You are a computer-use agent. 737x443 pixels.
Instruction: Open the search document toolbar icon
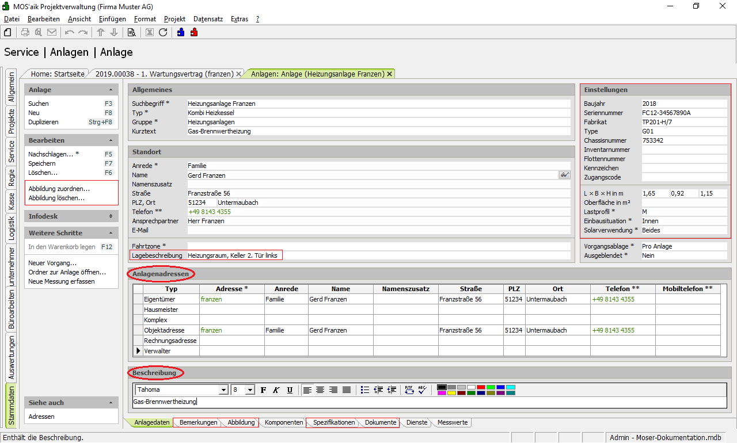(131, 32)
